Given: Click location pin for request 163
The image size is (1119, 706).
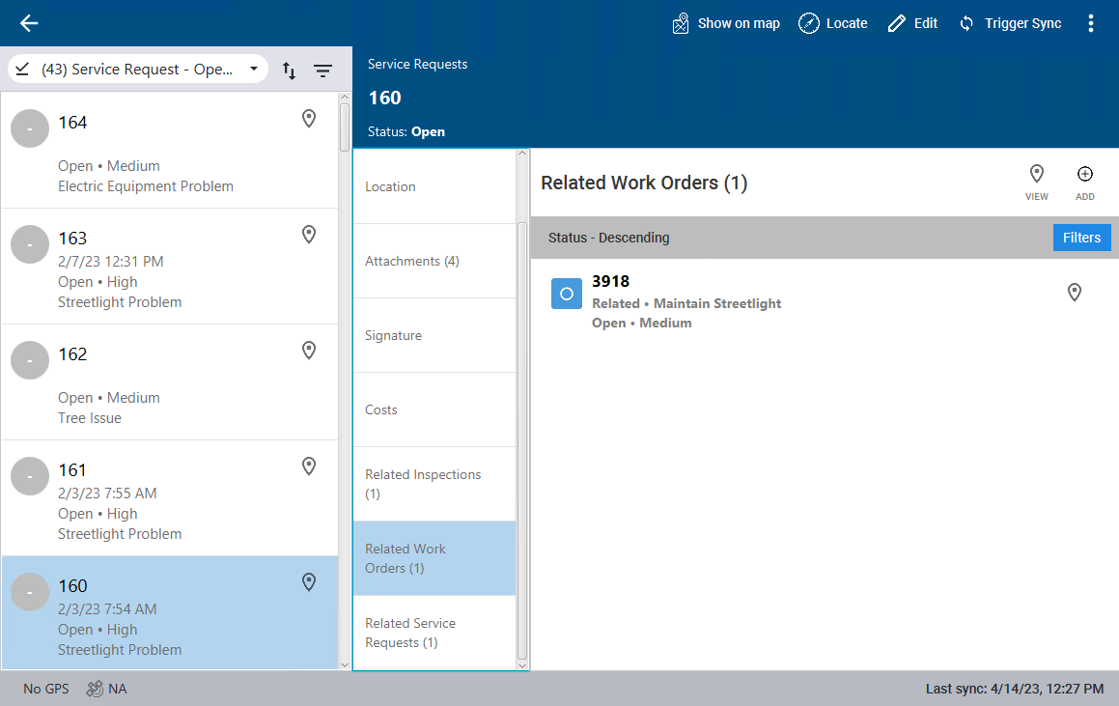Looking at the screenshot, I should [x=309, y=235].
